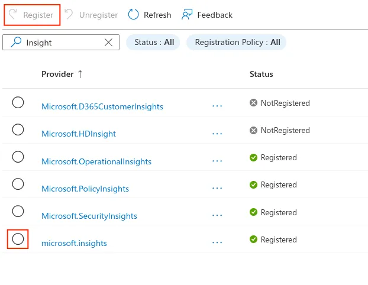Open the Registration Policy : All filter
This screenshot has width=368, height=285.
[x=236, y=42]
